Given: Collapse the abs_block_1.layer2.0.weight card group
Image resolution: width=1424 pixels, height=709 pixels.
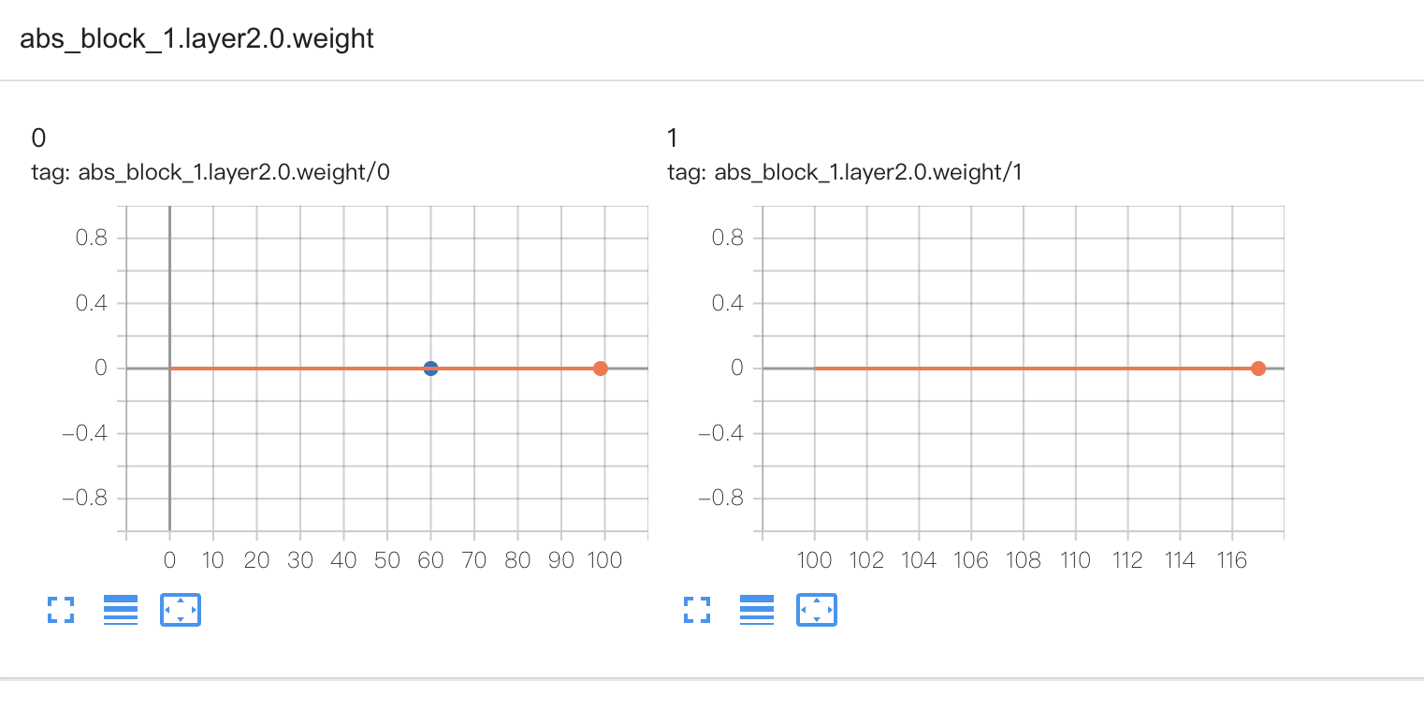Looking at the screenshot, I should (x=197, y=38).
